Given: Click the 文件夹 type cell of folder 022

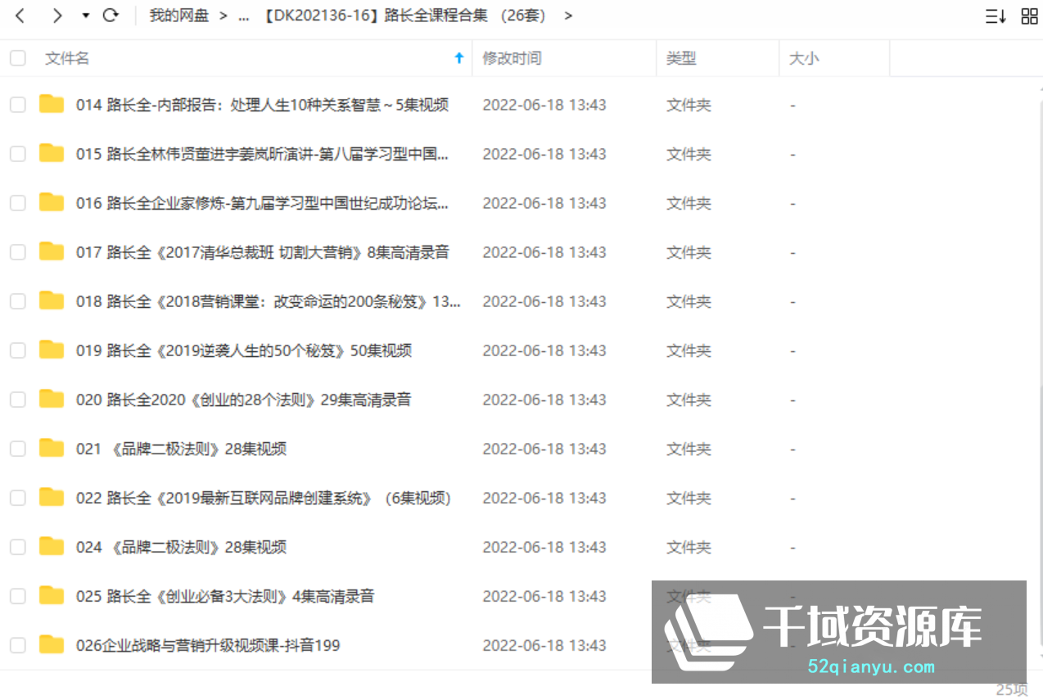Looking at the screenshot, I should 689,498.
